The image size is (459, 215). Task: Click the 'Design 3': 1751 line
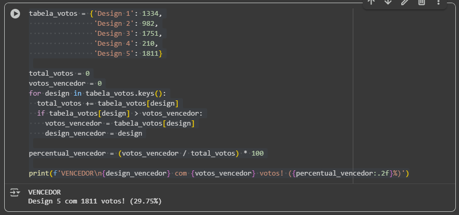click(128, 34)
